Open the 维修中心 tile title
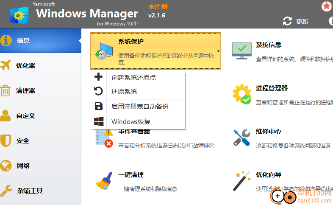Screen dimensions: 333x205 tap(269, 132)
